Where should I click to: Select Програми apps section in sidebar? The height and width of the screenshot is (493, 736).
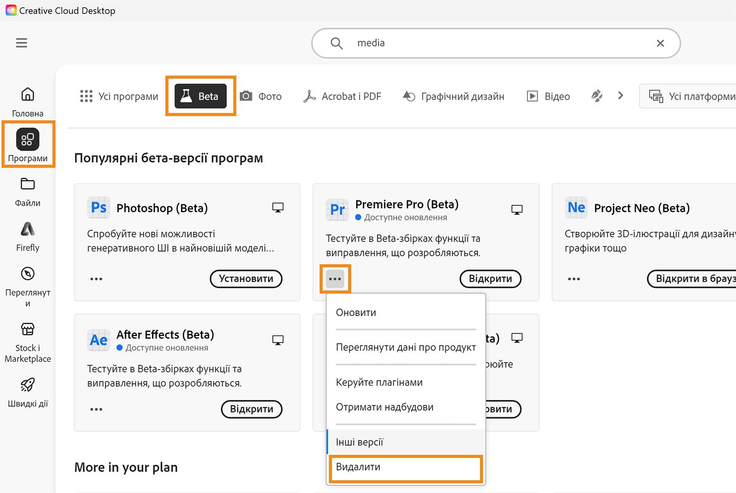(x=28, y=145)
